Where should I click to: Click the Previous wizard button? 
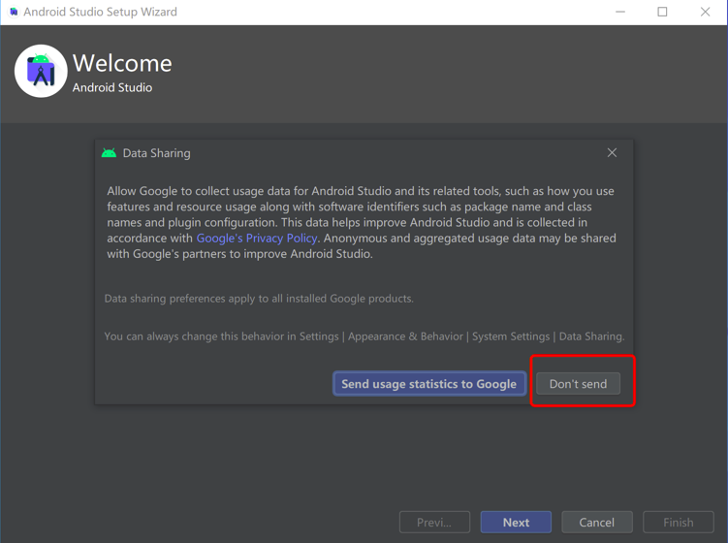pos(434,522)
